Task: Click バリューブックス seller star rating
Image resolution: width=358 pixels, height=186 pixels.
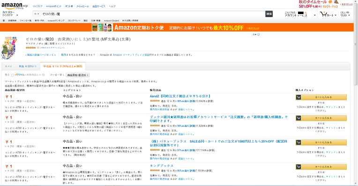Action: [x=155, y=150]
